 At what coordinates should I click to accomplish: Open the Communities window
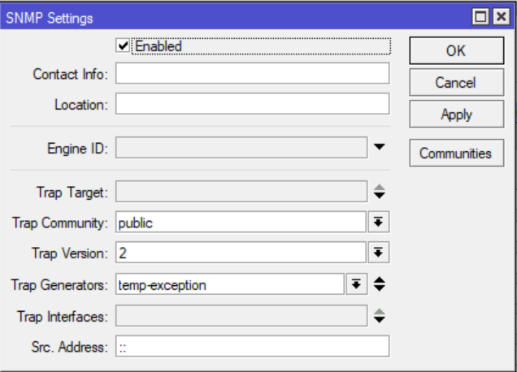point(455,153)
